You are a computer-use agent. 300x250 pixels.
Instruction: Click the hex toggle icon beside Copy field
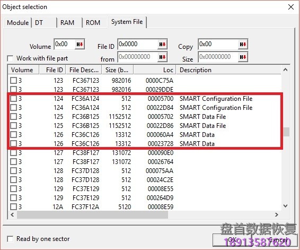(x=243, y=45)
